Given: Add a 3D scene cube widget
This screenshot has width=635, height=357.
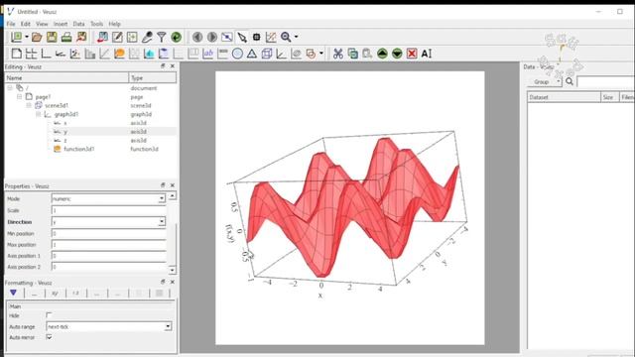Looking at the screenshot, I should [267, 54].
